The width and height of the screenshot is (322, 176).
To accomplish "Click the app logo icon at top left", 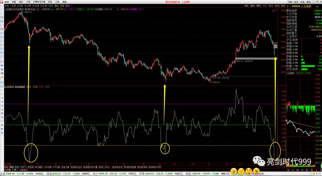I will click(2, 2).
